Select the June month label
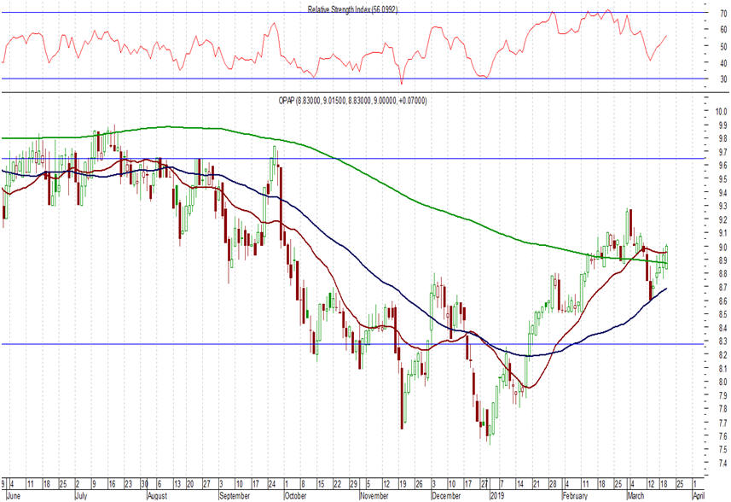This screenshot has width=731, height=502. pos(13,495)
